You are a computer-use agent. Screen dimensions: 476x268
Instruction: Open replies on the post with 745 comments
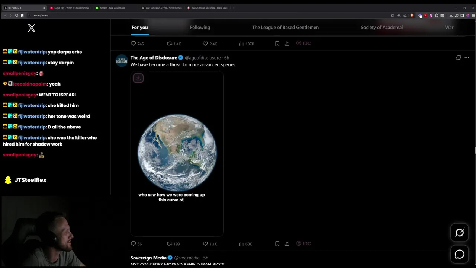(x=137, y=44)
